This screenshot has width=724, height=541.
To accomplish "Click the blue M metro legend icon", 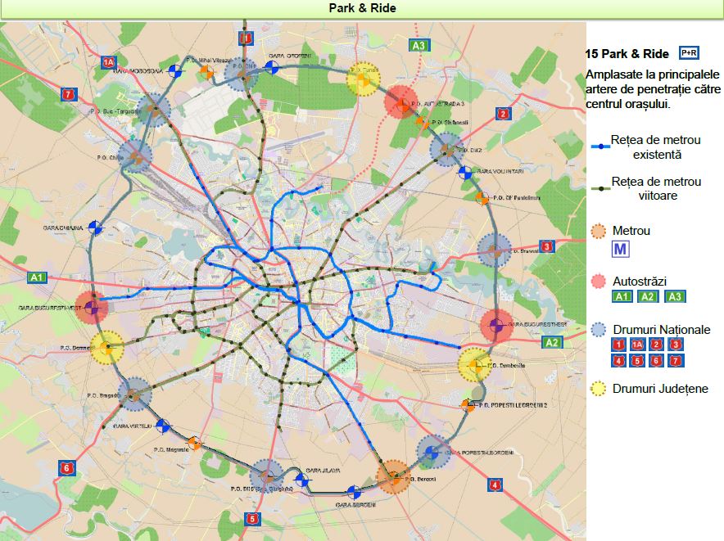I will [620, 249].
